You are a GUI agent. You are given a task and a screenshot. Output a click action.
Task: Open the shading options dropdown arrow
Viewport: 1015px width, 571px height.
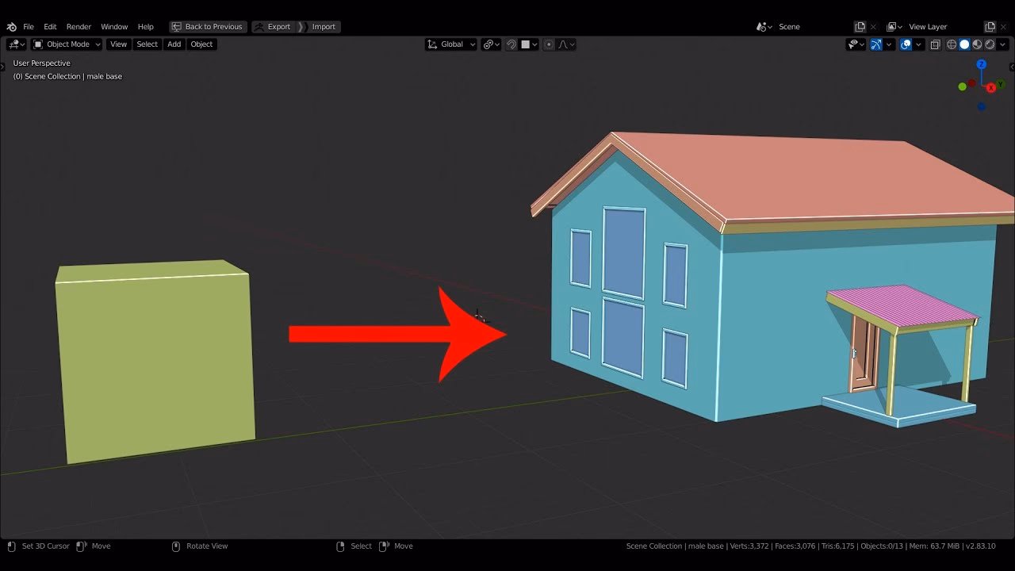1003,44
